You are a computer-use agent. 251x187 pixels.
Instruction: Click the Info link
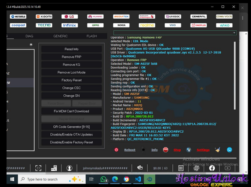[x=154, y=150]
